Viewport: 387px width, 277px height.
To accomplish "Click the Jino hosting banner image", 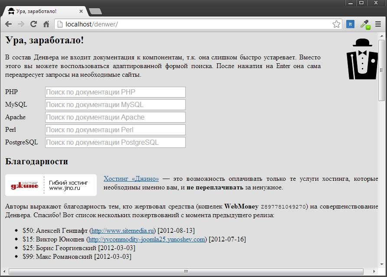I will [51, 185].
